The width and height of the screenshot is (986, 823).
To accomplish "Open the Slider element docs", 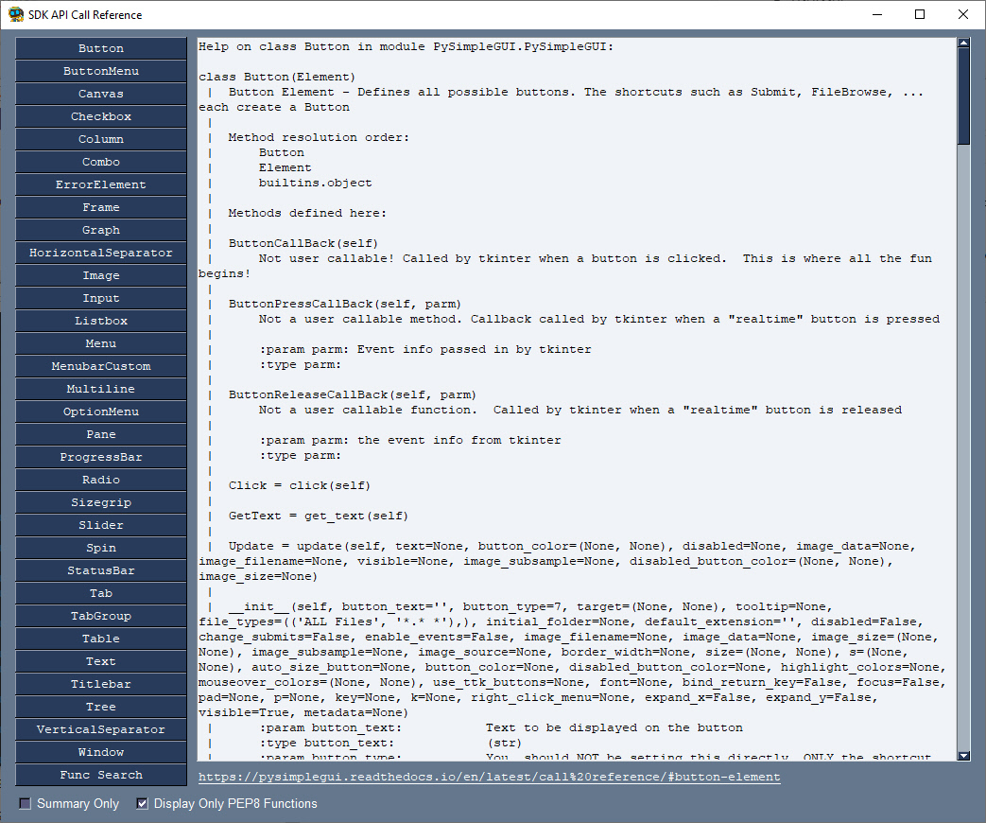I will click(x=101, y=525).
